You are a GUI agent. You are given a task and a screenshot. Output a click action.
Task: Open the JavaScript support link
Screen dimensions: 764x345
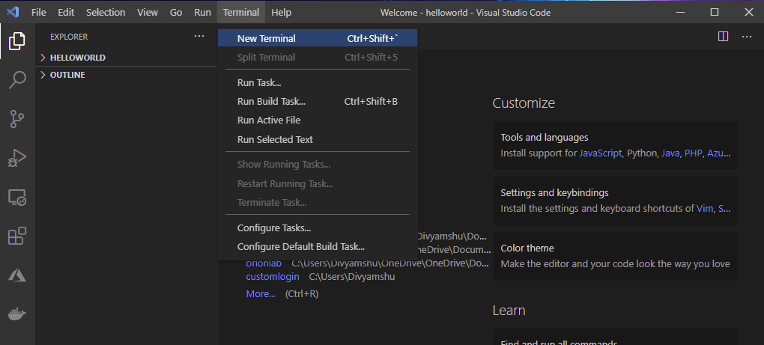(600, 153)
